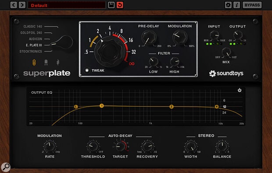Click the HIGH filter knob
This screenshot has height=173, width=272.
tap(175, 62)
